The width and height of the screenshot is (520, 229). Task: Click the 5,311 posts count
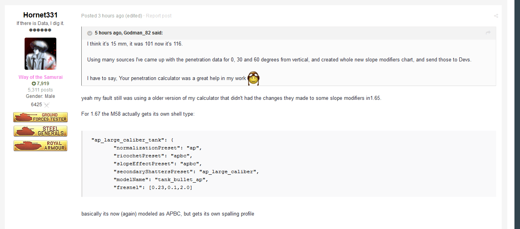tap(40, 90)
